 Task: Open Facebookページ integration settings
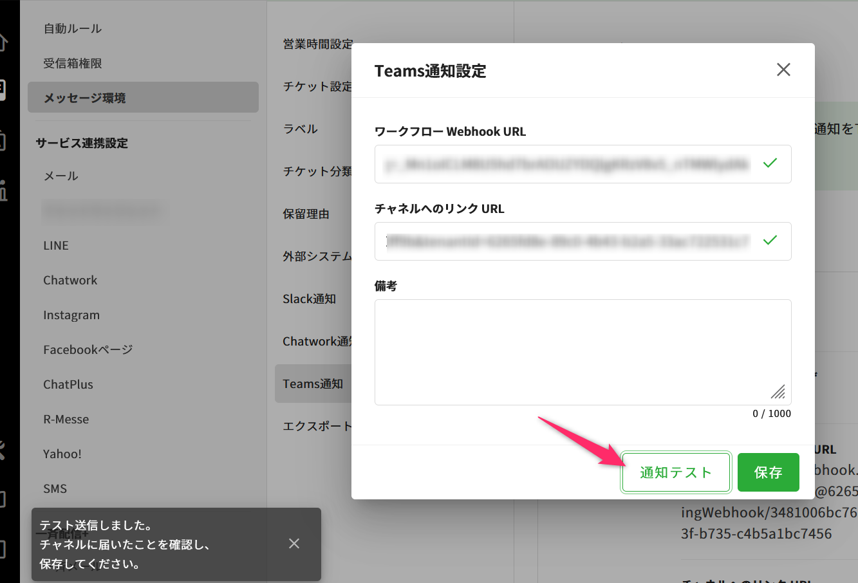coord(88,349)
